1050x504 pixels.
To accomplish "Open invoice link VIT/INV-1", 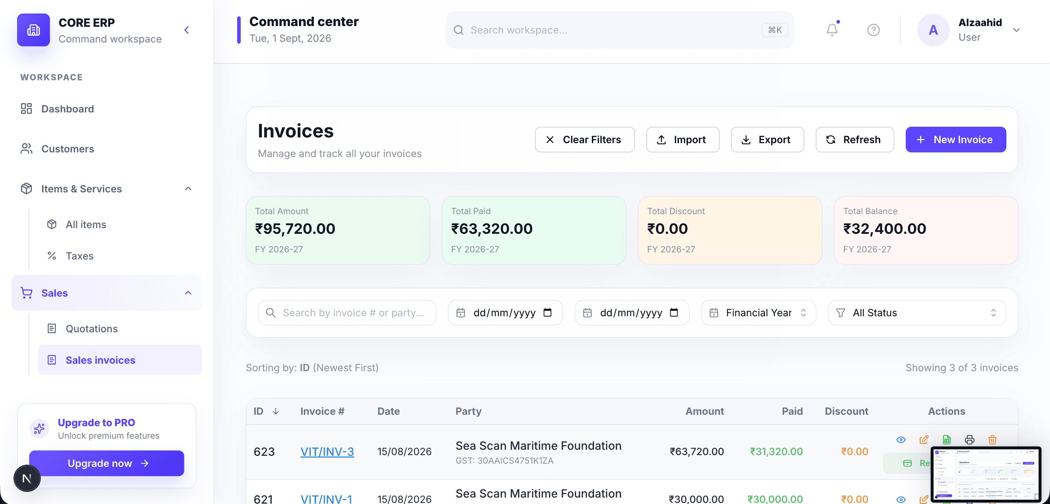I will [326, 499].
